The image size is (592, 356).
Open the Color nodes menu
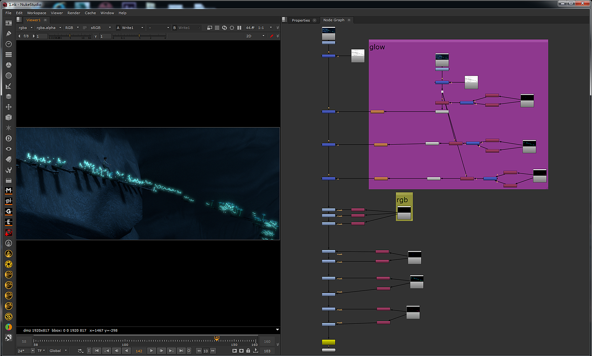point(8,65)
